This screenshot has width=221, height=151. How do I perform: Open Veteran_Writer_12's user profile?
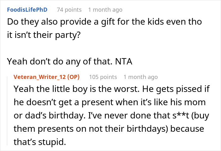coord(39,77)
